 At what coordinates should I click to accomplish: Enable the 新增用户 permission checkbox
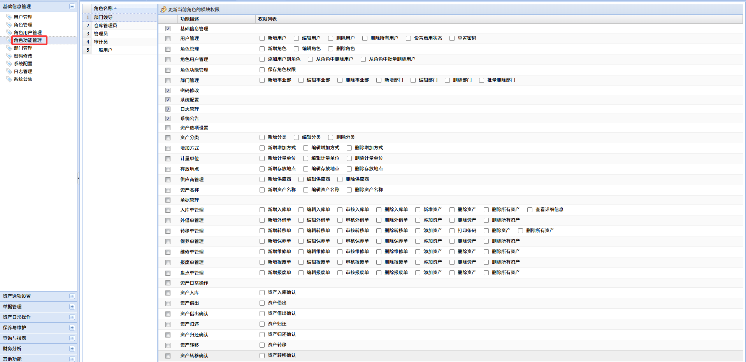[x=262, y=38]
